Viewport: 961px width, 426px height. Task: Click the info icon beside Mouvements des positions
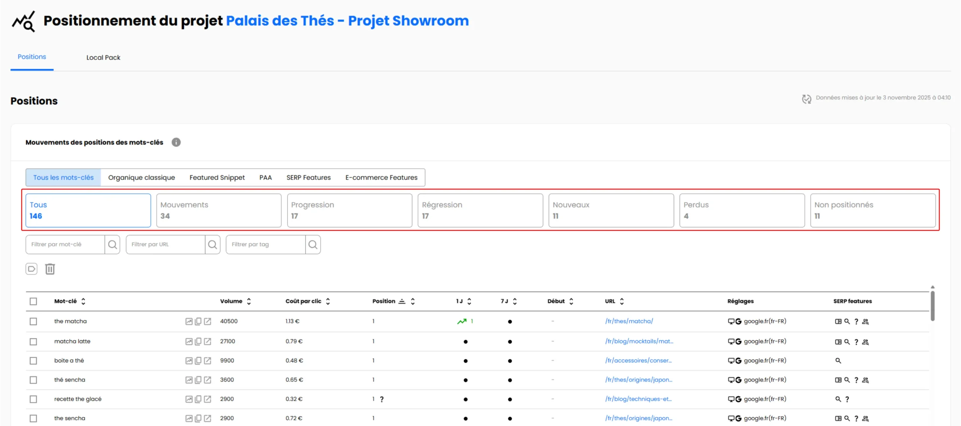176,142
